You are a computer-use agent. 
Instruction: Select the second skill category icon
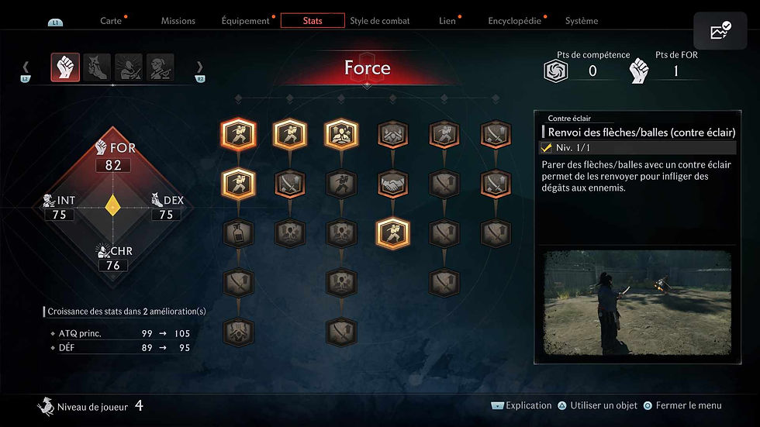point(97,67)
